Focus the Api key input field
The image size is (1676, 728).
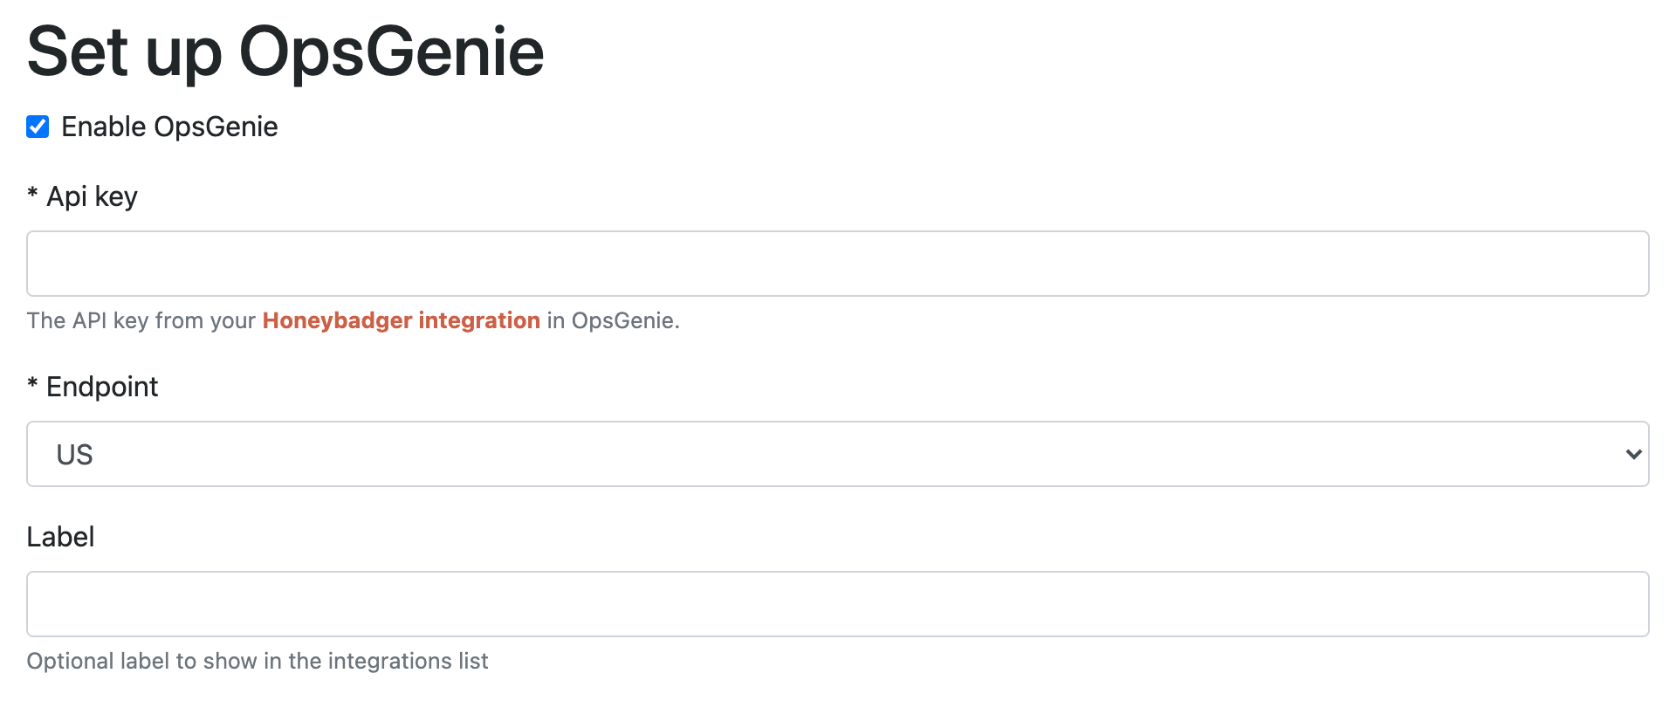pyautogui.click(x=837, y=264)
